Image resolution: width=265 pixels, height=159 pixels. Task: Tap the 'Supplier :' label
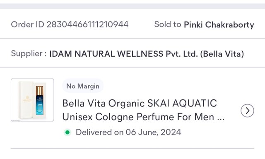(29, 54)
